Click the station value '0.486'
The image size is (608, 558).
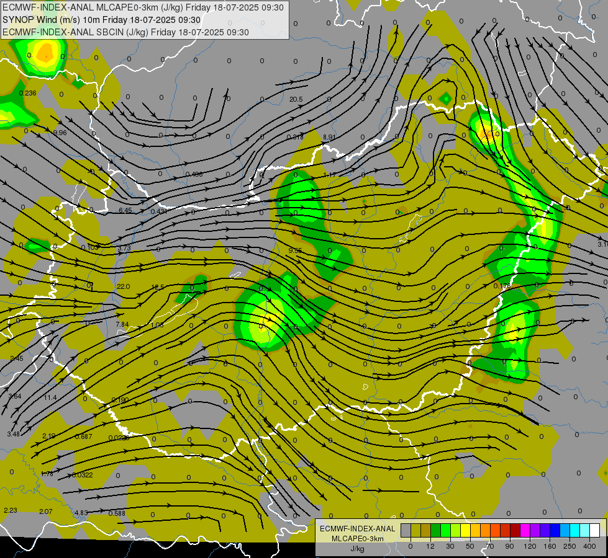coord(194,174)
